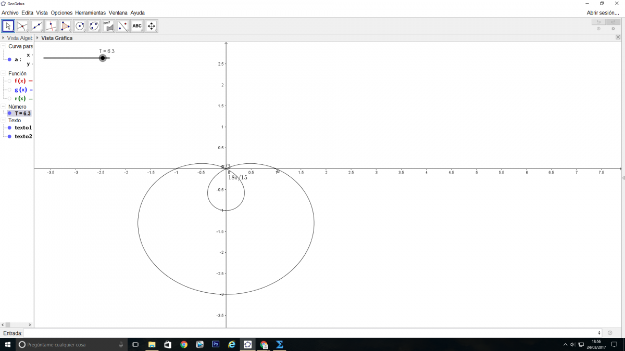Select Circle with center tool

[80, 26]
